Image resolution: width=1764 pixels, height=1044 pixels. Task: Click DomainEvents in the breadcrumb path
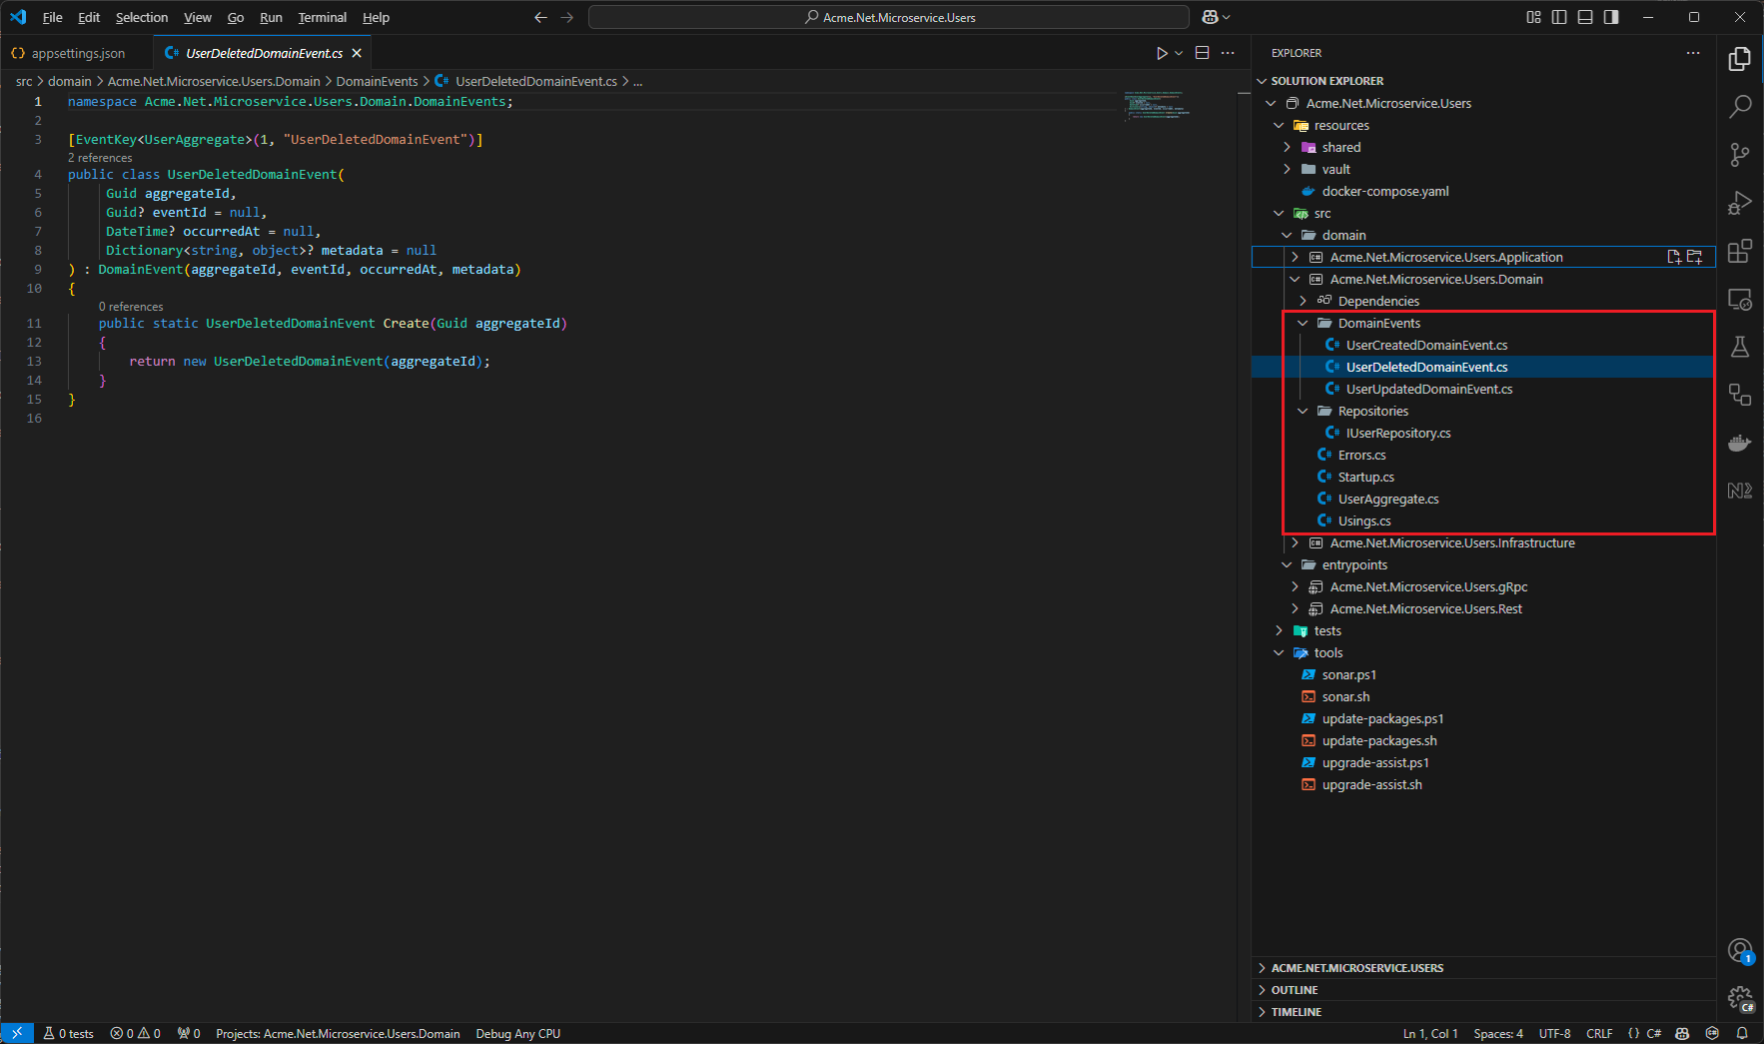(377, 81)
